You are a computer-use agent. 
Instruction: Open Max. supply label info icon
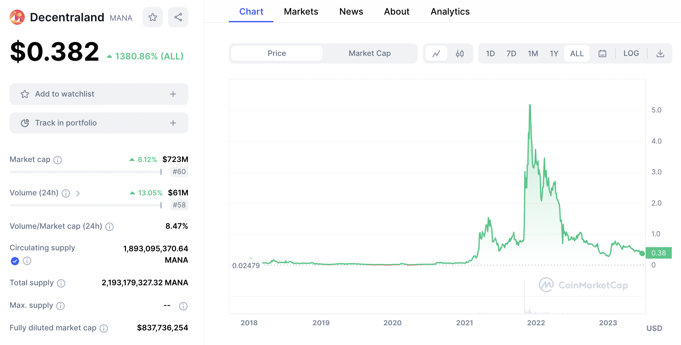(x=60, y=306)
